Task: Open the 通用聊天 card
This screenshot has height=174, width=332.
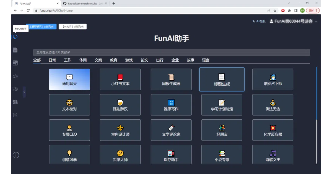Action: coord(69,80)
